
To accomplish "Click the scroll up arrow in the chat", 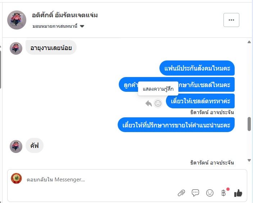I will coord(249,42).
